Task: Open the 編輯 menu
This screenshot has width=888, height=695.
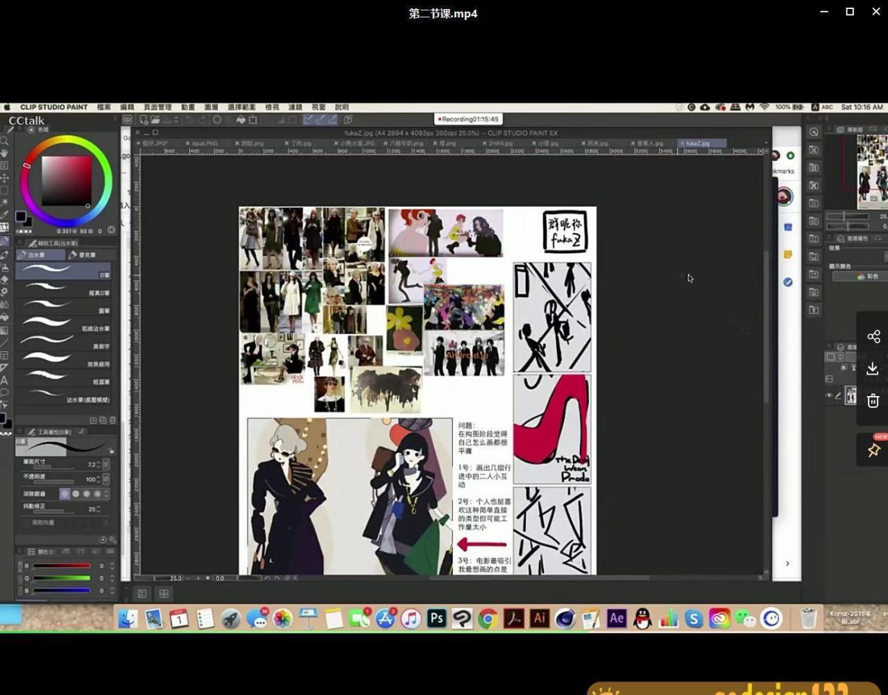Action: (x=127, y=108)
